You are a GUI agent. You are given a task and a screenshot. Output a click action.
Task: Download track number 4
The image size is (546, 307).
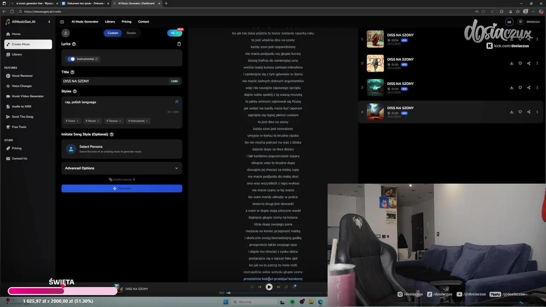point(511,112)
